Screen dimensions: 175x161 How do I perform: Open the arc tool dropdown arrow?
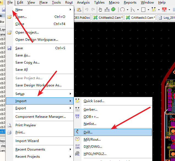pyautogui.click(x=127, y=10)
